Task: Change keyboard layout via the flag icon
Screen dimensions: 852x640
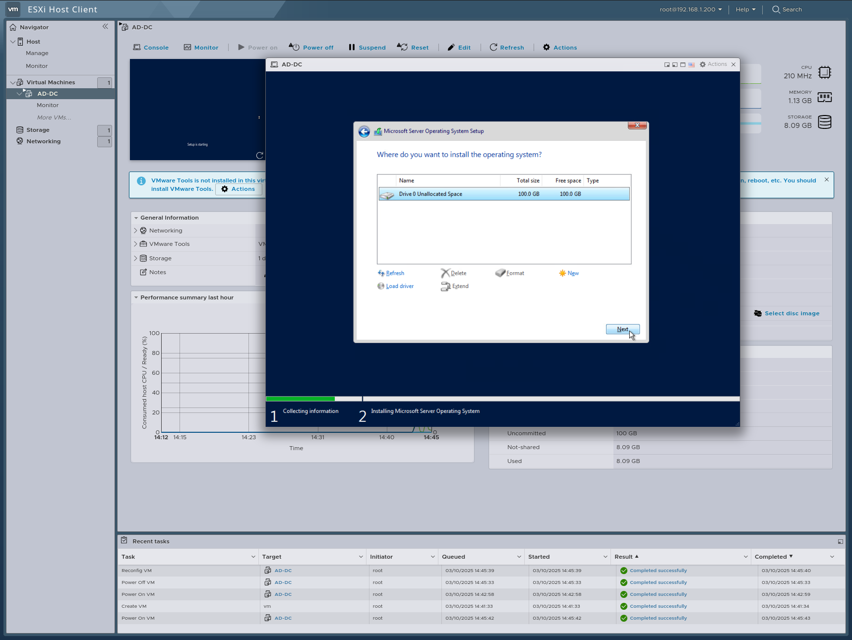Action: [x=691, y=64]
